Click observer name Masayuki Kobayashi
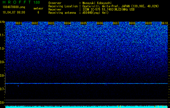Image resolution: width=170 pixels, height=108 pixels. tap(97, 3)
